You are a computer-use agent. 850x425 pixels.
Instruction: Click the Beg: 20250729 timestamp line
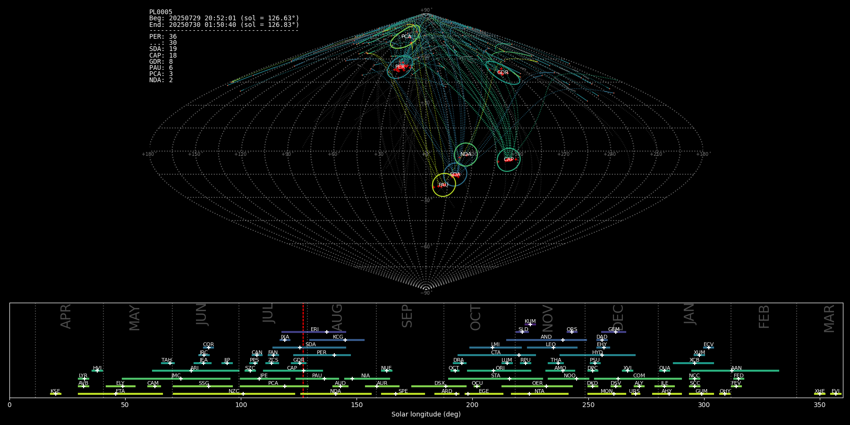(224, 18)
